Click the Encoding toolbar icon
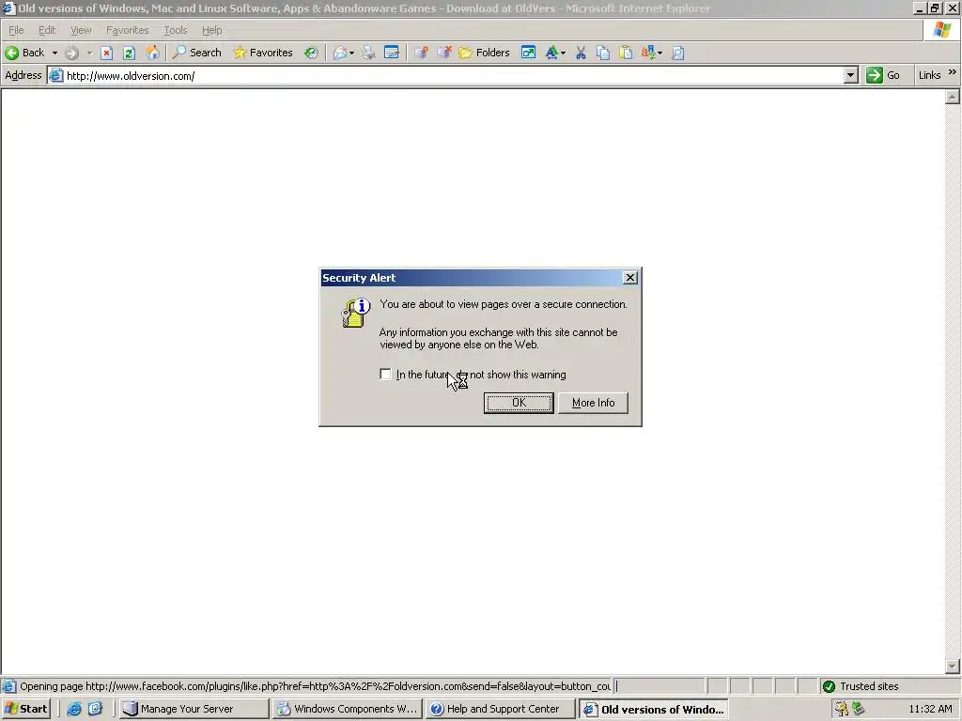The width and height of the screenshot is (962, 721). pos(648,53)
